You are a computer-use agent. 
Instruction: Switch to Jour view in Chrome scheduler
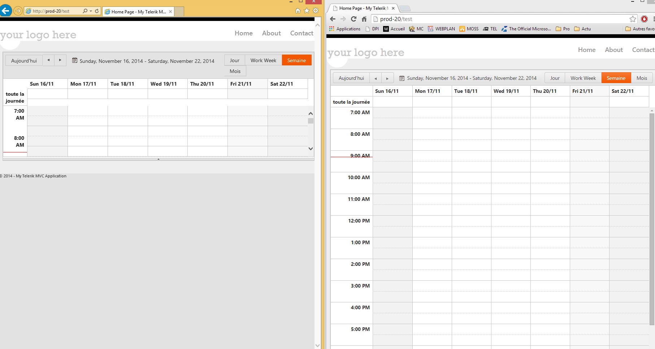point(555,78)
